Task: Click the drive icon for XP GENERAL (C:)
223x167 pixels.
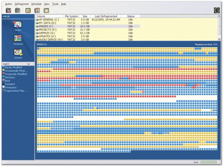Action: [37, 20]
